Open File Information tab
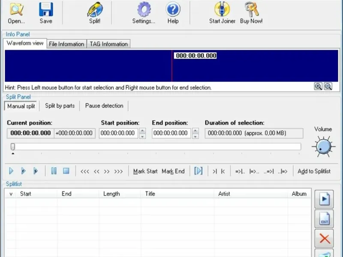 point(66,44)
